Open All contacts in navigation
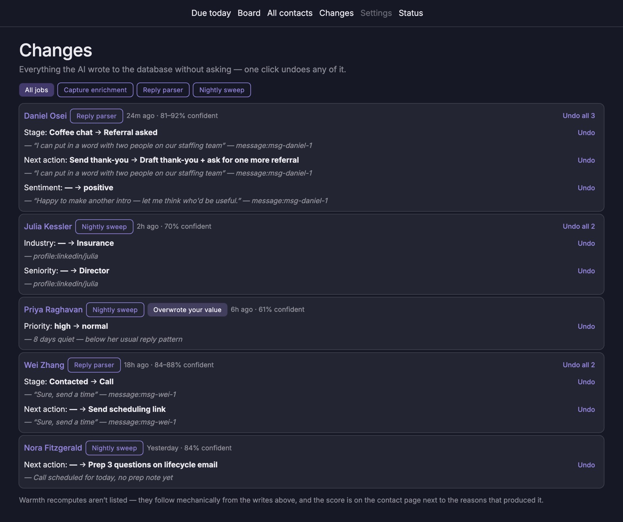 pos(290,13)
